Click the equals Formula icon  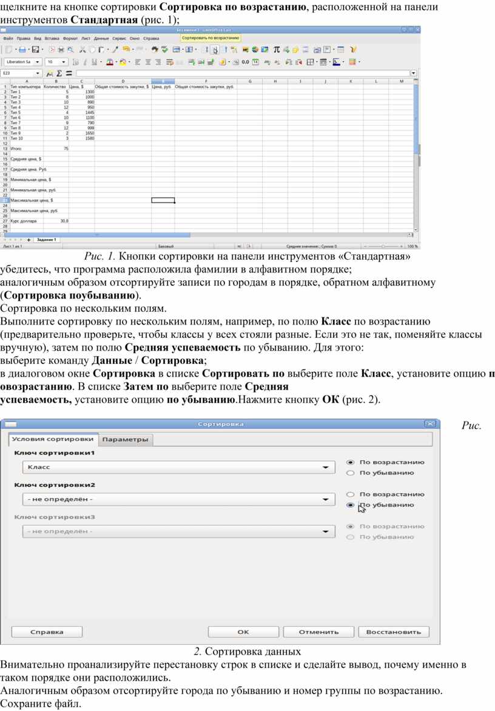pos(69,73)
